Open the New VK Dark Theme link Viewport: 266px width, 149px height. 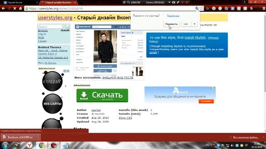point(53,50)
